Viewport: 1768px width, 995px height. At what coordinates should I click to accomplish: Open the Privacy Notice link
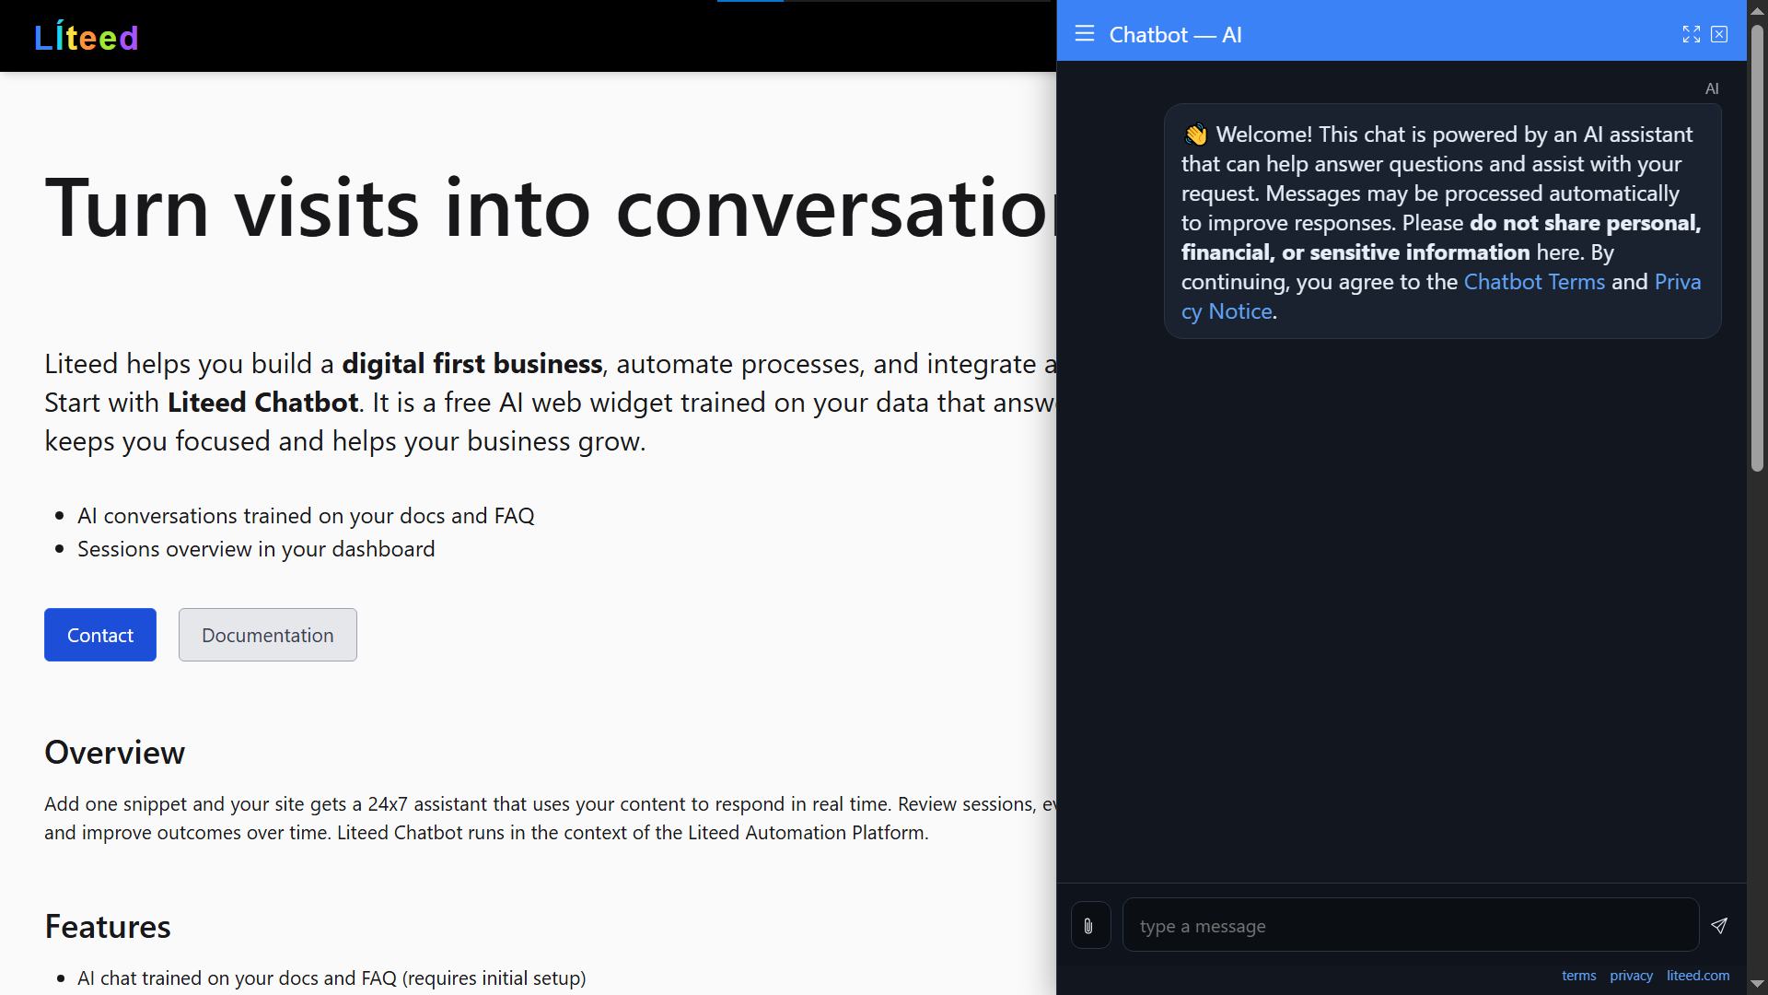point(1227,310)
